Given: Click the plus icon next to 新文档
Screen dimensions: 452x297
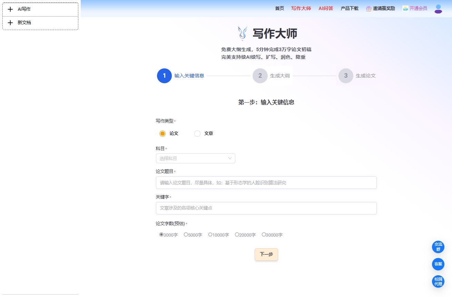Looking at the screenshot, I should click(x=10, y=23).
